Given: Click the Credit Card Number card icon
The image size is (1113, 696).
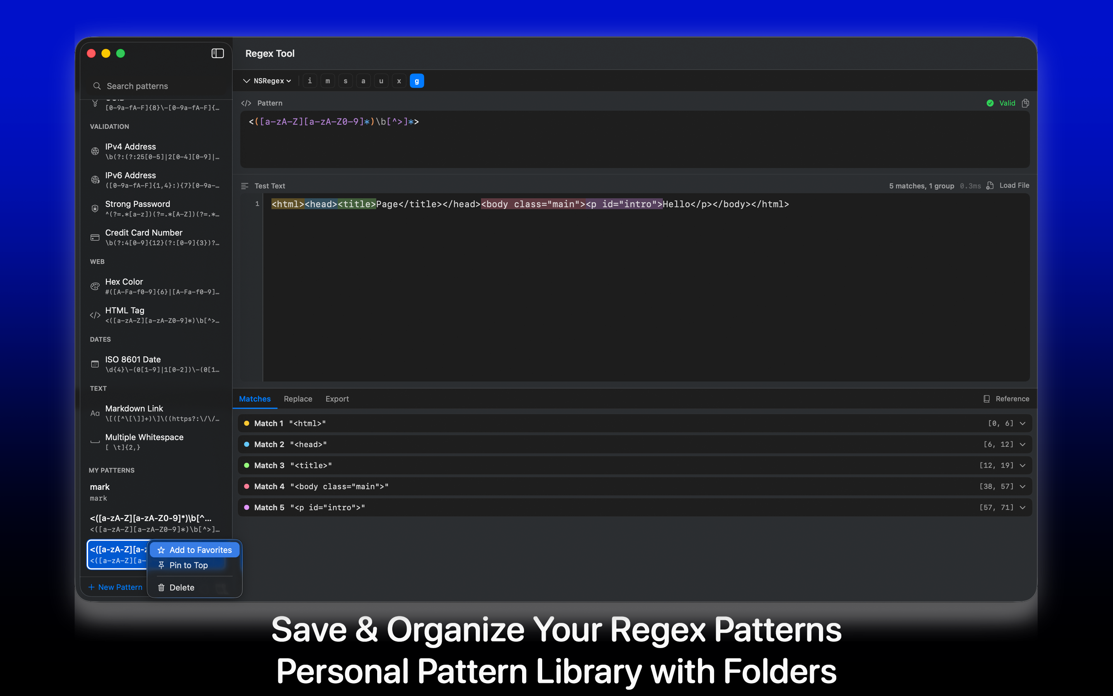Looking at the screenshot, I should [x=95, y=237].
